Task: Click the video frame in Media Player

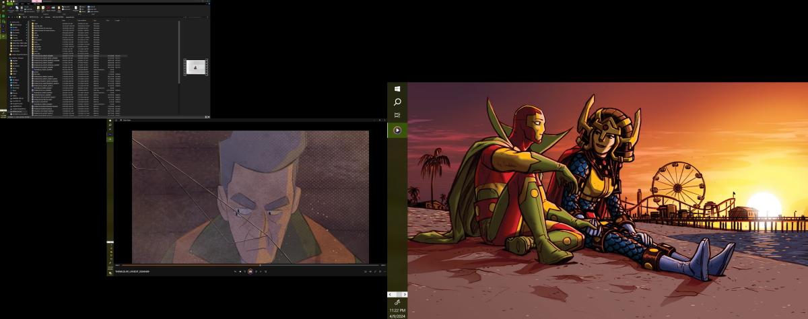Action: (250, 197)
